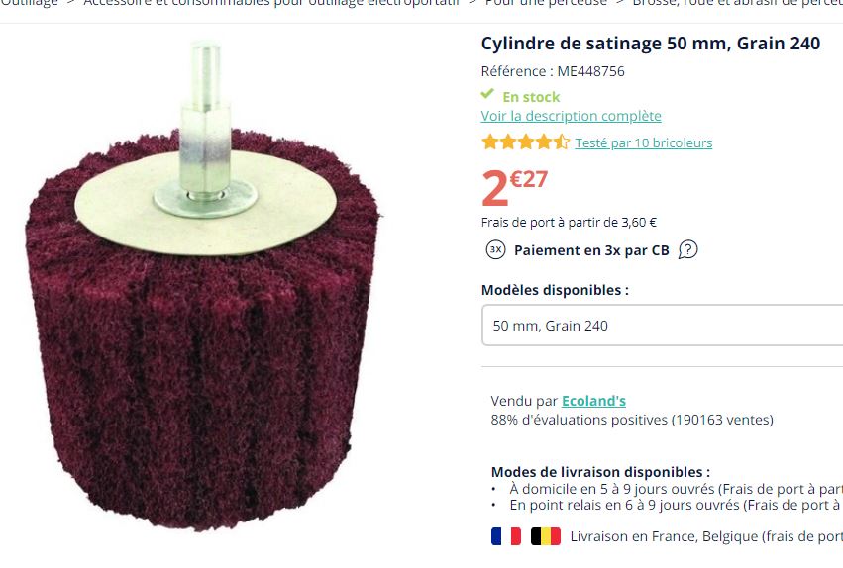This screenshot has height=568, width=843.
Task: Click the Paiement en 3x par CB label
Action: tap(591, 250)
